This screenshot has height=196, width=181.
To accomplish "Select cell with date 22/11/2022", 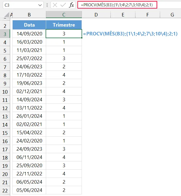I will pyautogui.click(x=29, y=174).
